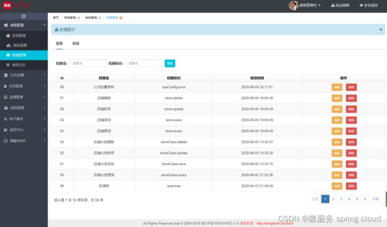Click red delete button for store:update row

[x=351, y=109]
